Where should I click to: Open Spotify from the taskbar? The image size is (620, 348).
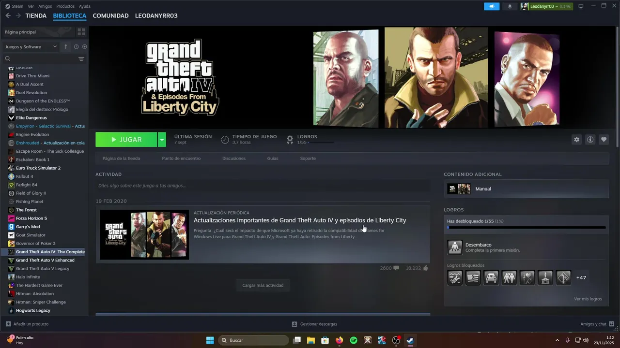pos(354,340)
